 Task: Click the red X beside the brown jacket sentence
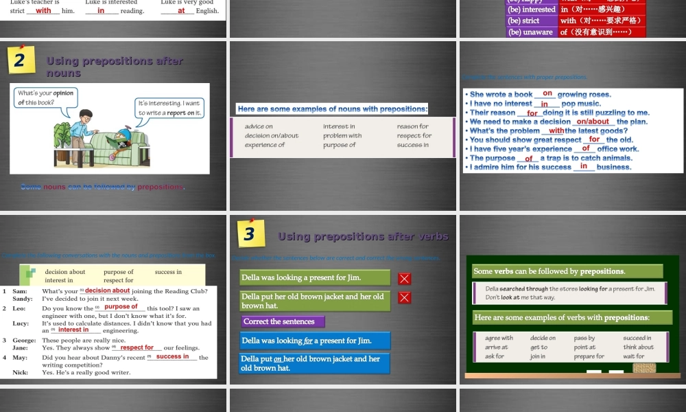click(404, 298)
